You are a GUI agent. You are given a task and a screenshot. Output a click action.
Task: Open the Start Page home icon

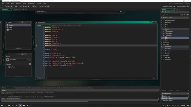point(1,7)
